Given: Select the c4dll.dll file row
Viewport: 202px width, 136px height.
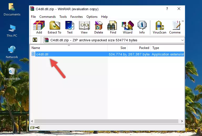Looking at the screenshot, I should click(107, 54).
